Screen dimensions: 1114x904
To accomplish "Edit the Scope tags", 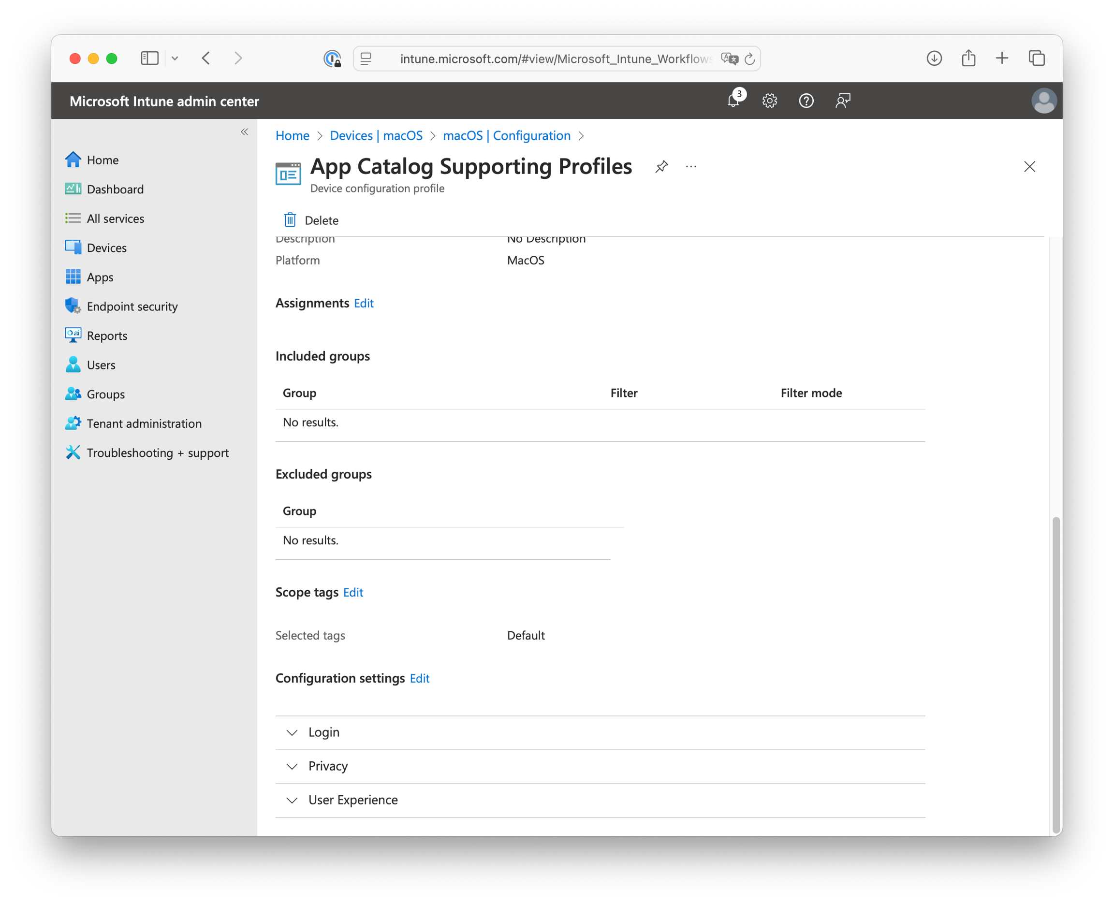I will (352, 592).
